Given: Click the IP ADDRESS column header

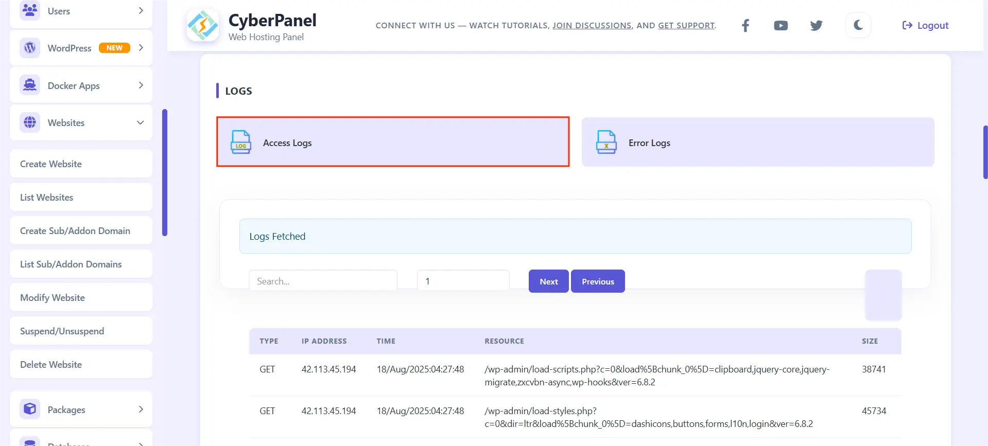Looking at the screenshot, I should tap(324, 341).
